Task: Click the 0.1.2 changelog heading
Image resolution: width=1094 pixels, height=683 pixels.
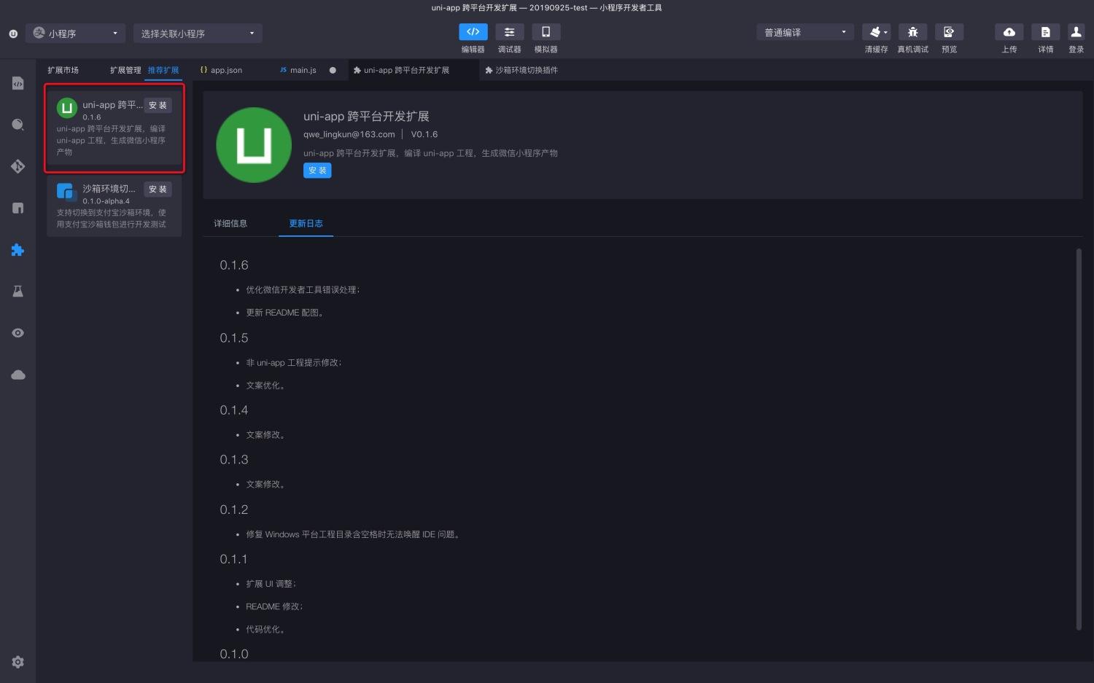Action: tap(234, 510)
